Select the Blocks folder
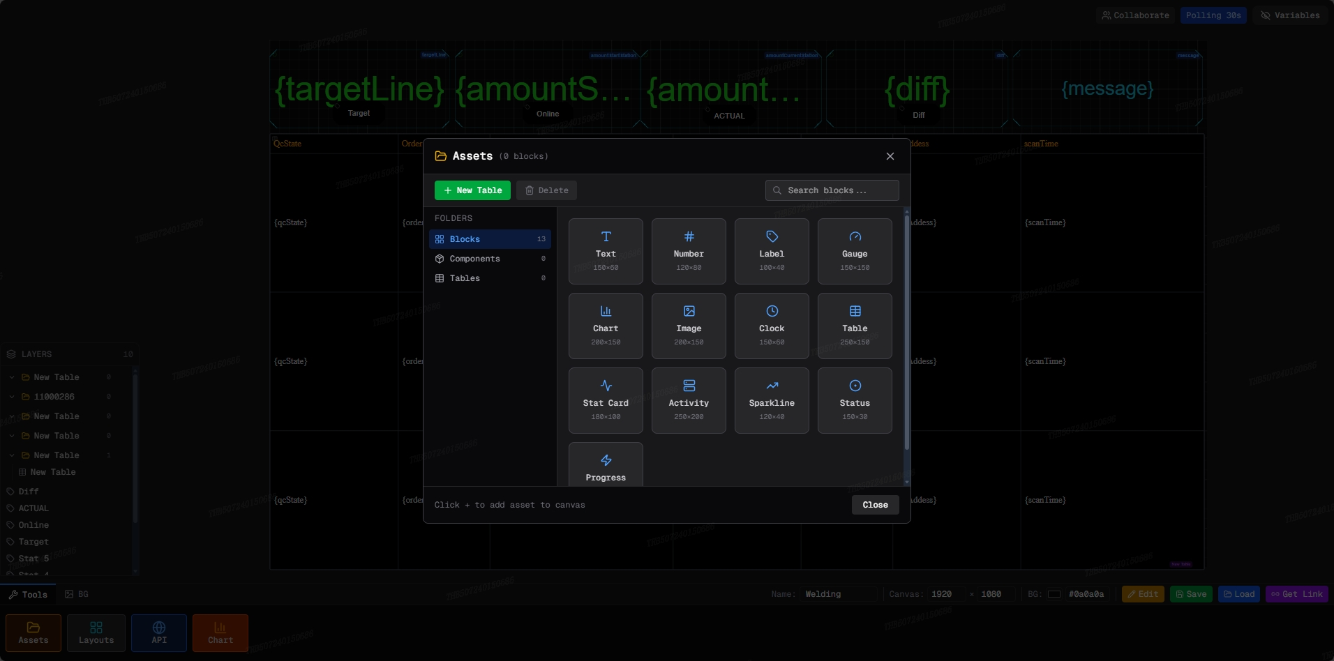This screenshot has height=661, width=1334. [x=490, y=239]
